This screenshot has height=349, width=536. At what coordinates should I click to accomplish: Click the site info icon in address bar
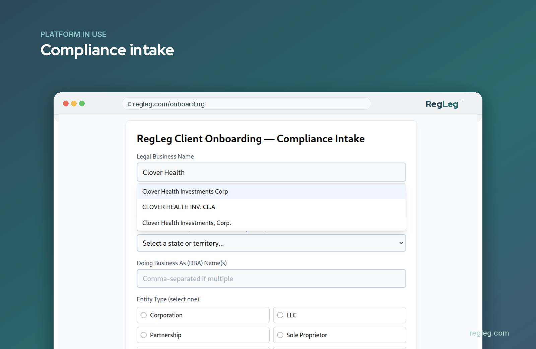(x=130, y=104)
